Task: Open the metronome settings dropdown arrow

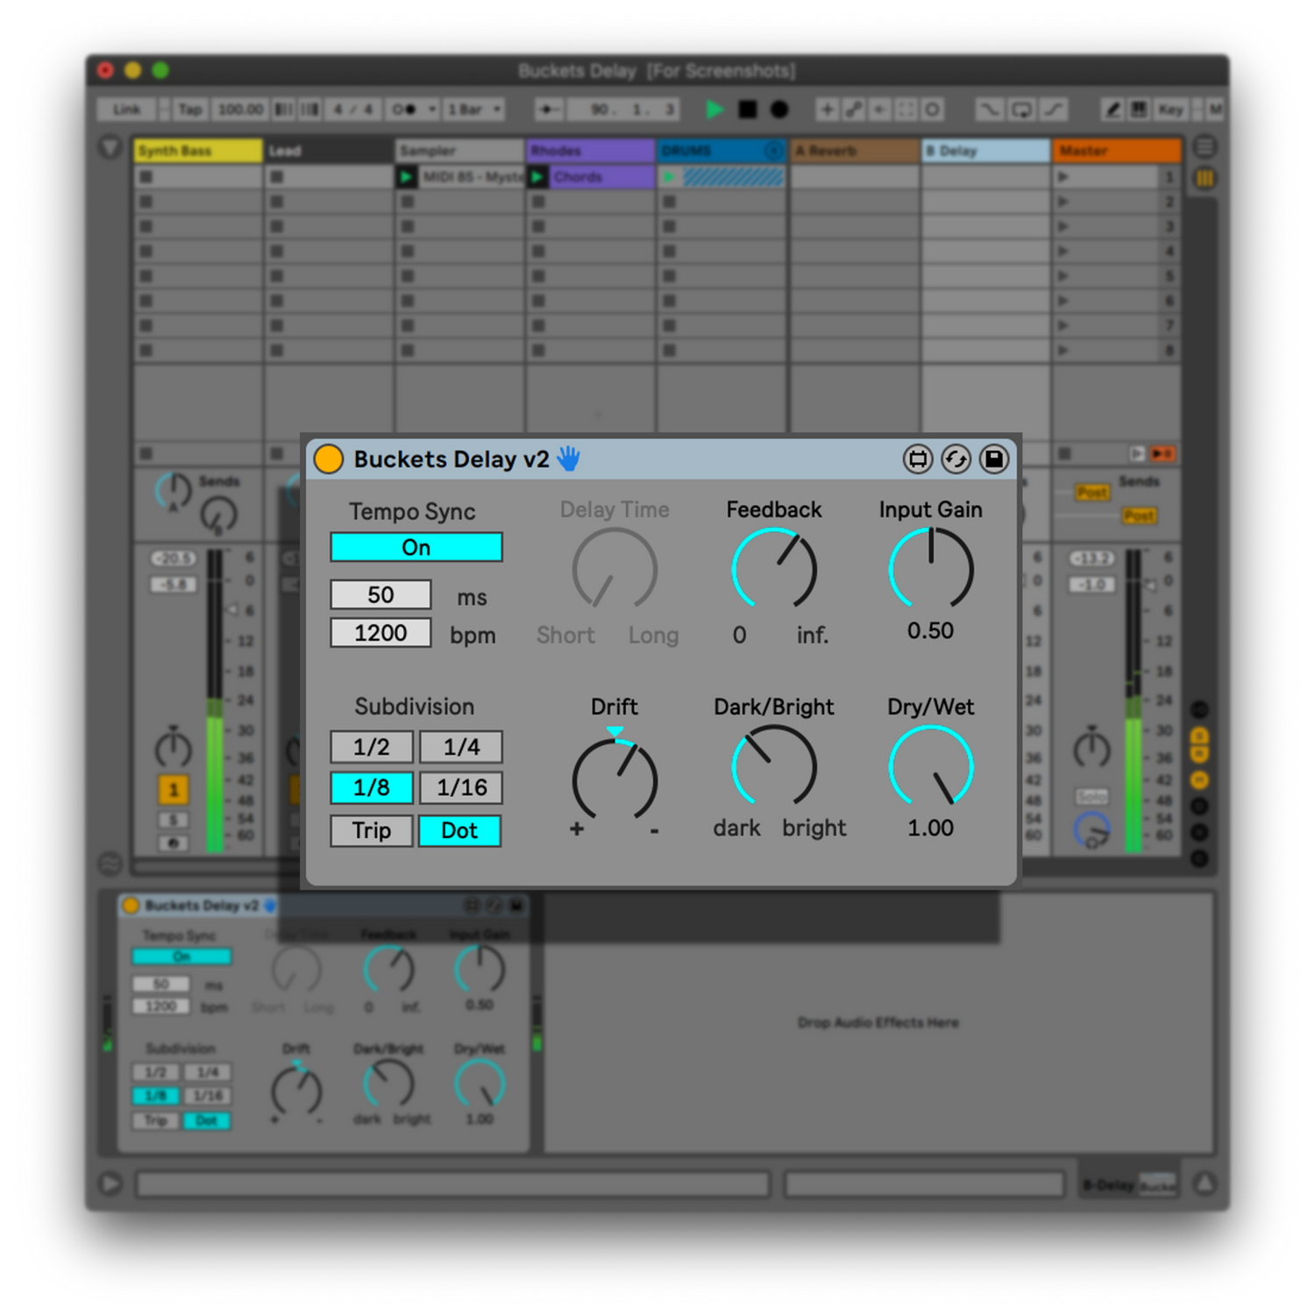Action: pos(432,110)
